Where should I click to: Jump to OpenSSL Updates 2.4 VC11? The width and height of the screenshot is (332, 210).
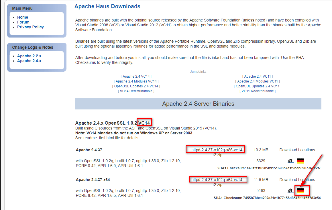tap(258, 86)
